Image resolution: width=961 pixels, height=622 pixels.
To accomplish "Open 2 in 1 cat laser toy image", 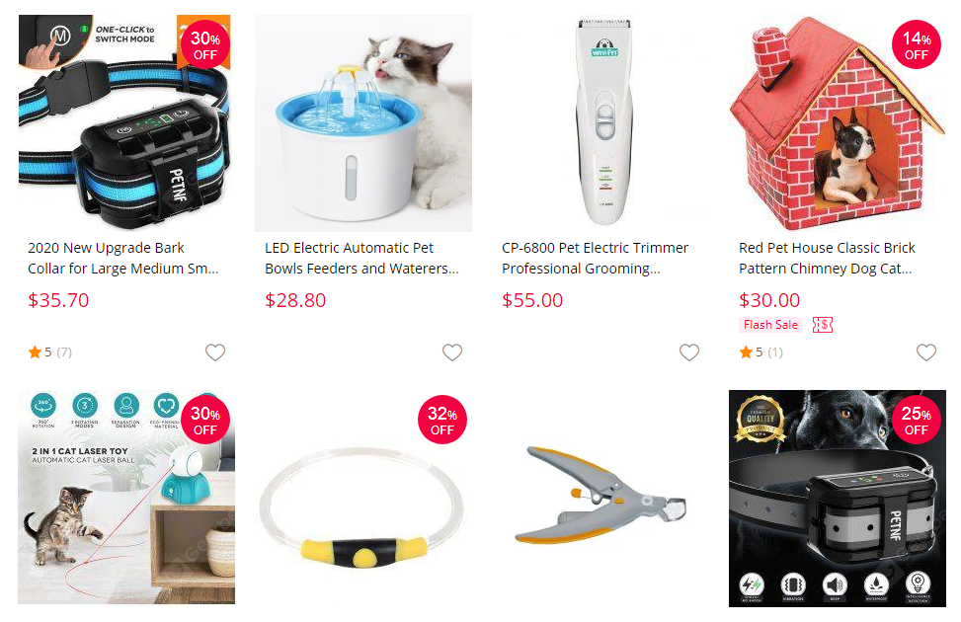I will coord(126,498).
